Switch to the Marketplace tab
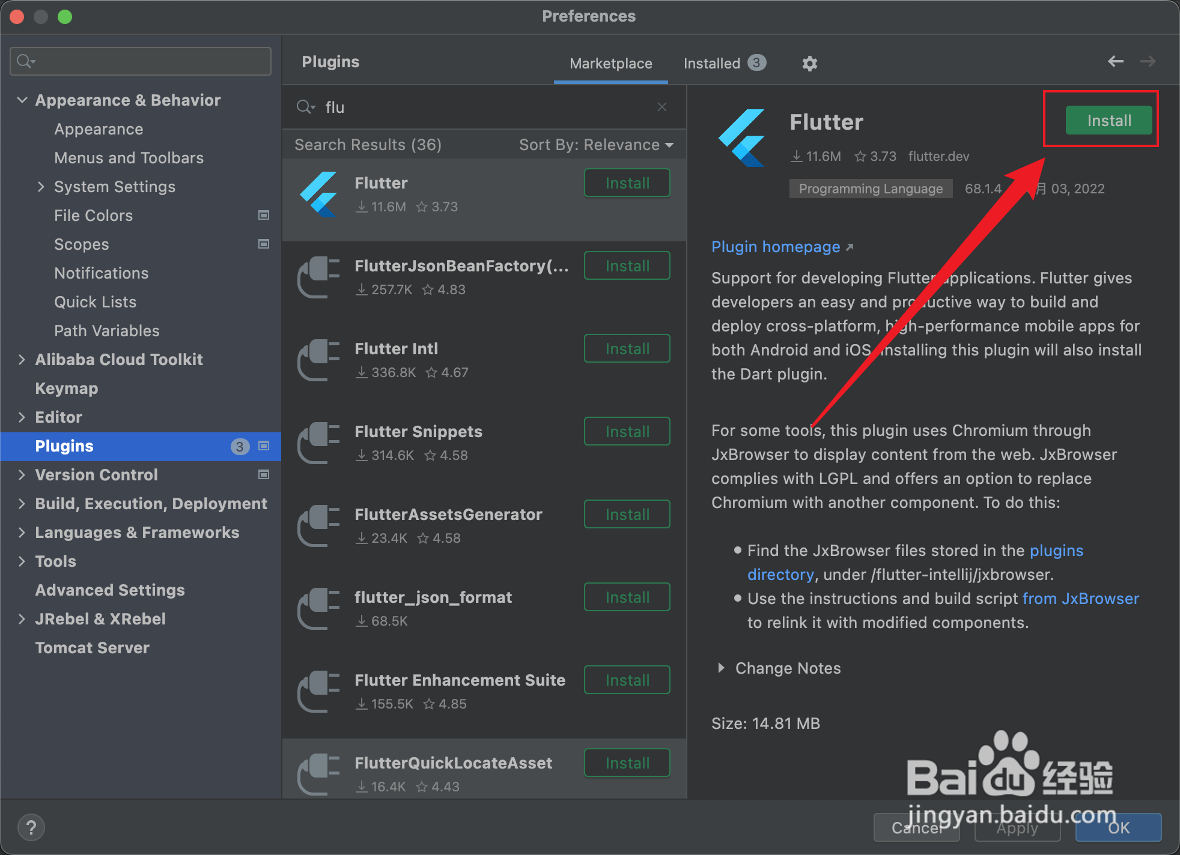Screen dimensions: 1180x855 [610, 64]
